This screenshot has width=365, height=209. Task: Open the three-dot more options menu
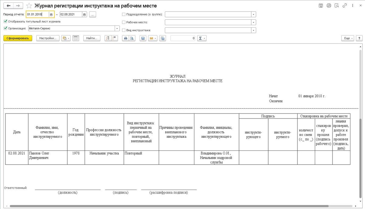tap(352, 5)
